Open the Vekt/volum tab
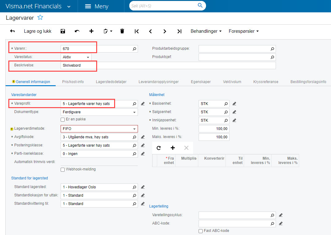The image size is (331, 235). pyautogui.click(x=232, y=82)
